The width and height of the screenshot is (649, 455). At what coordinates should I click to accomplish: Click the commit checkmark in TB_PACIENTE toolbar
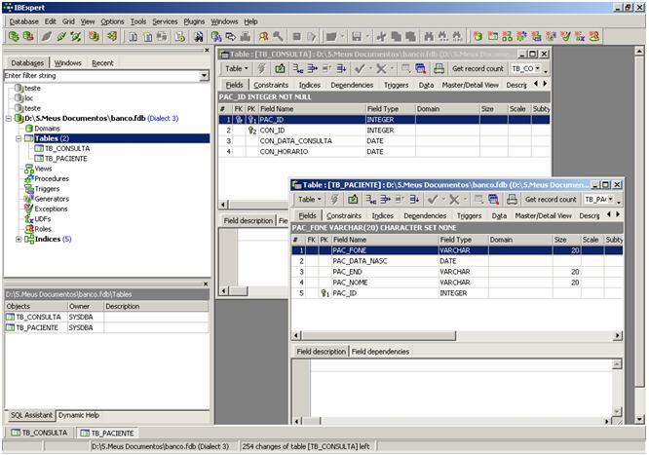pos(432,199)
